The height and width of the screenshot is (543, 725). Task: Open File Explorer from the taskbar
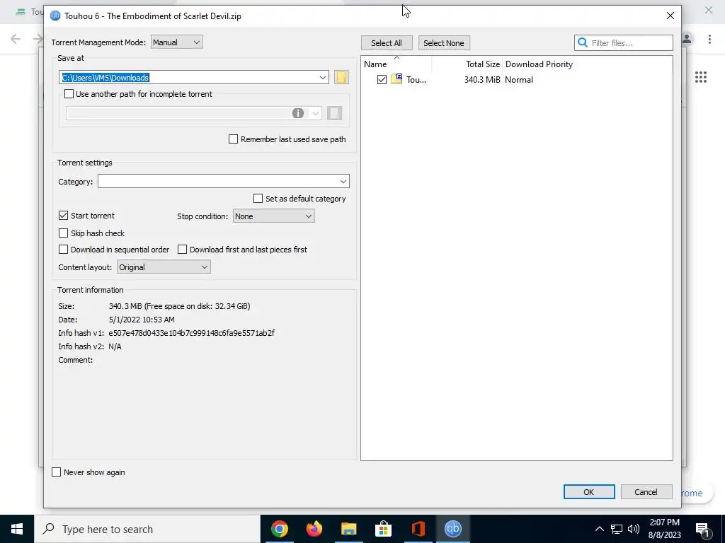348,529
